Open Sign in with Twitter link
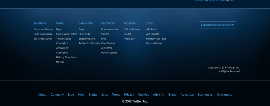The width and height of the screenshot is (270, 106). point(66,34)
